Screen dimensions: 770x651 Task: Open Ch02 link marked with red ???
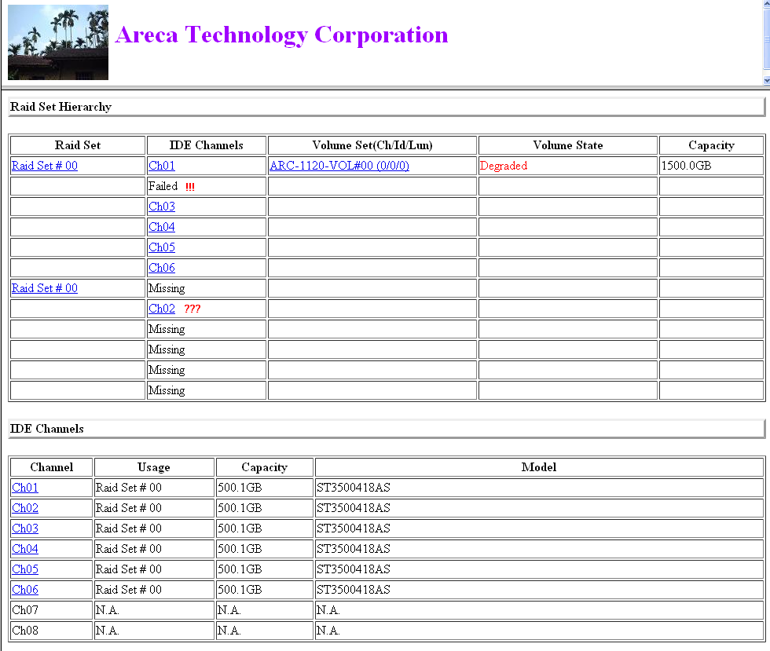pos(162,309)
